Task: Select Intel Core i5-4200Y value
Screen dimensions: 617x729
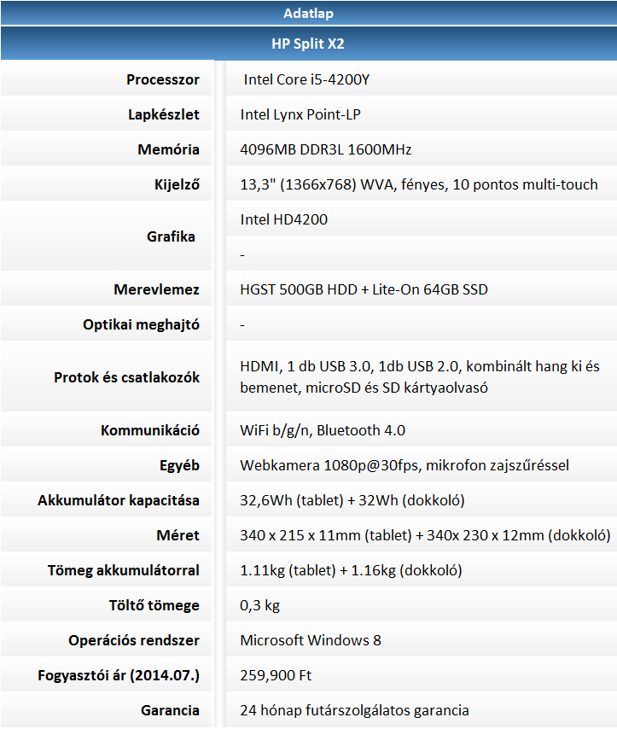Action: click(306, 79)
